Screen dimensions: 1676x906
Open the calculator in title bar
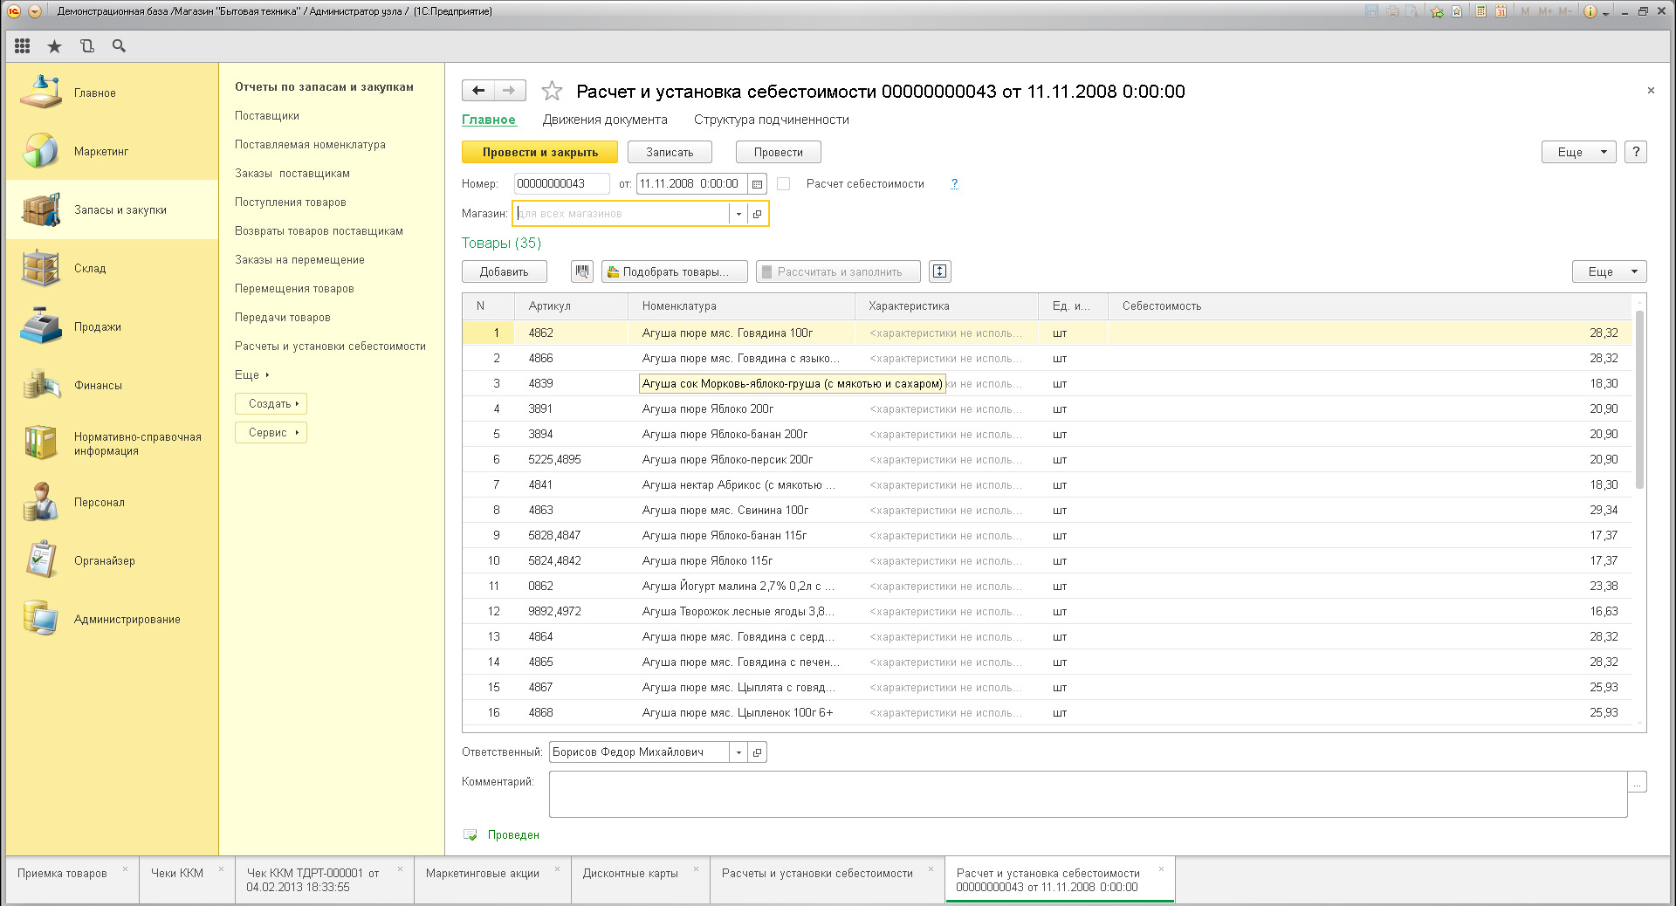click(x=1481, y=11)
